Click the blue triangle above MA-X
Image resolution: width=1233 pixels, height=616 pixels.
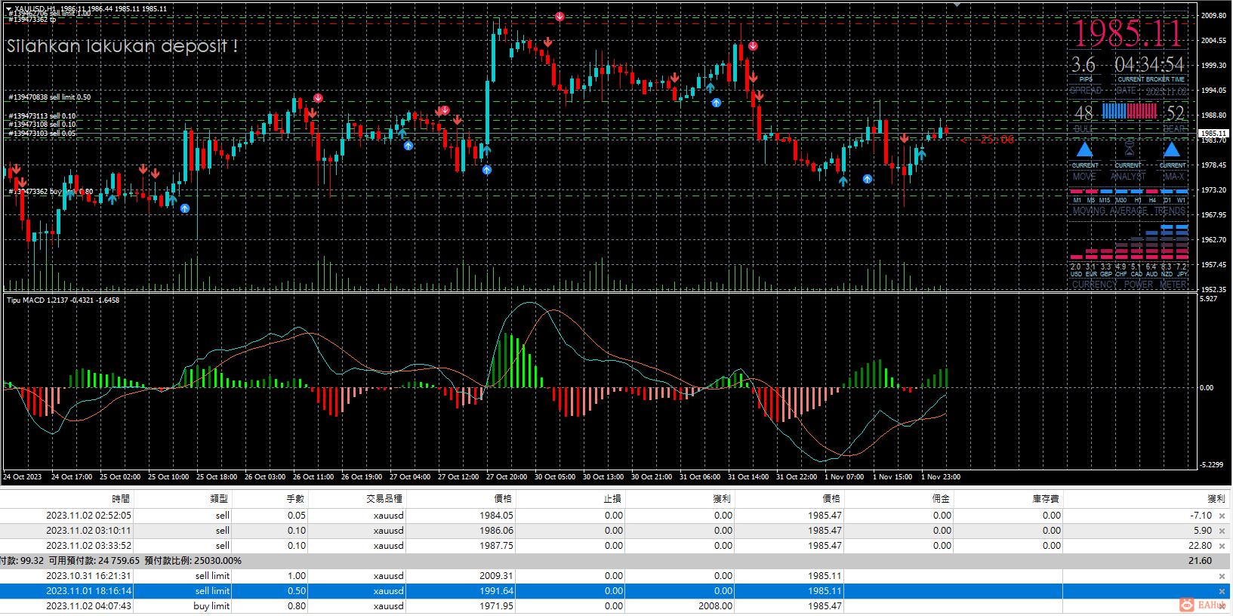(1172, 149)
